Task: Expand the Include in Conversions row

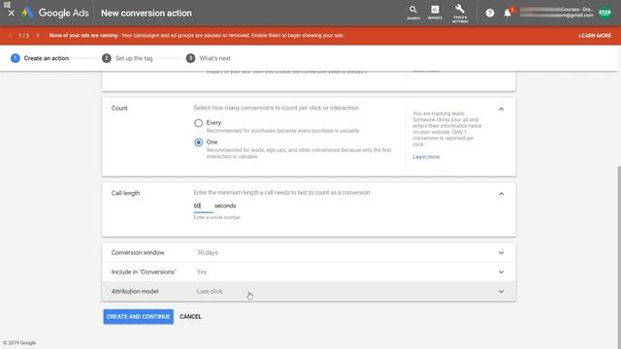Action: (309, 271)
